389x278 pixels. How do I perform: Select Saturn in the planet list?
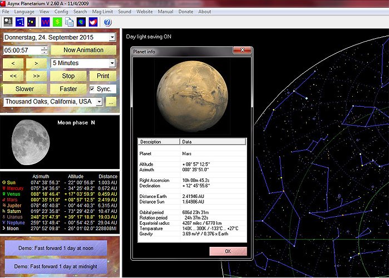click(x=60, y=211)
